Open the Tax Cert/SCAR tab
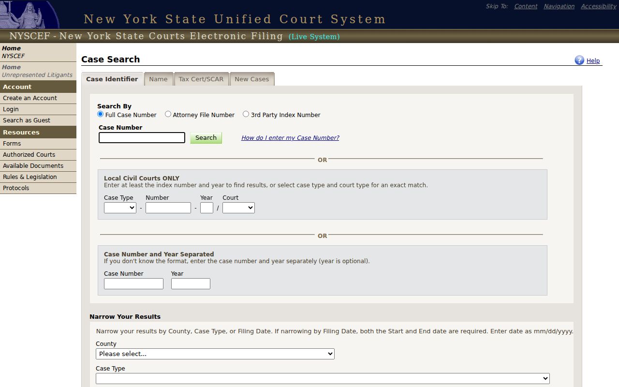The width and height of the screenshot is (619, 387). tap(201, 79)
